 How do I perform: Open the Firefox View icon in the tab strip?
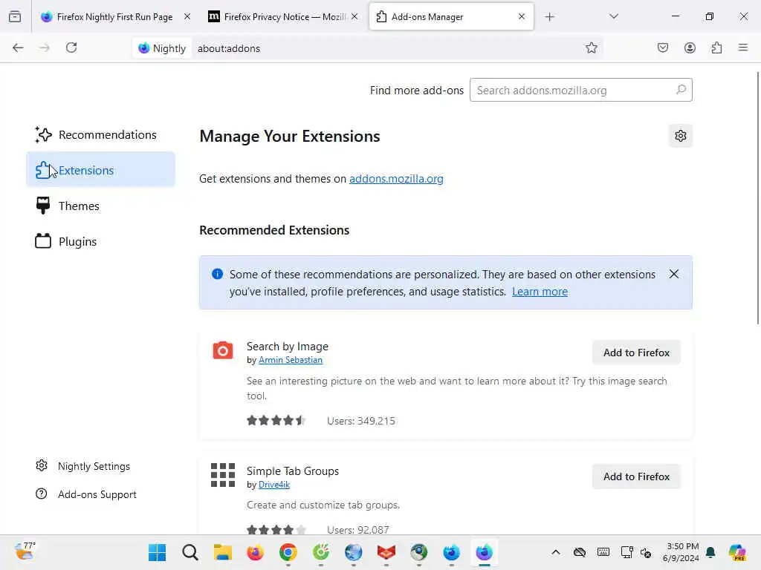[x=15, y=16]
